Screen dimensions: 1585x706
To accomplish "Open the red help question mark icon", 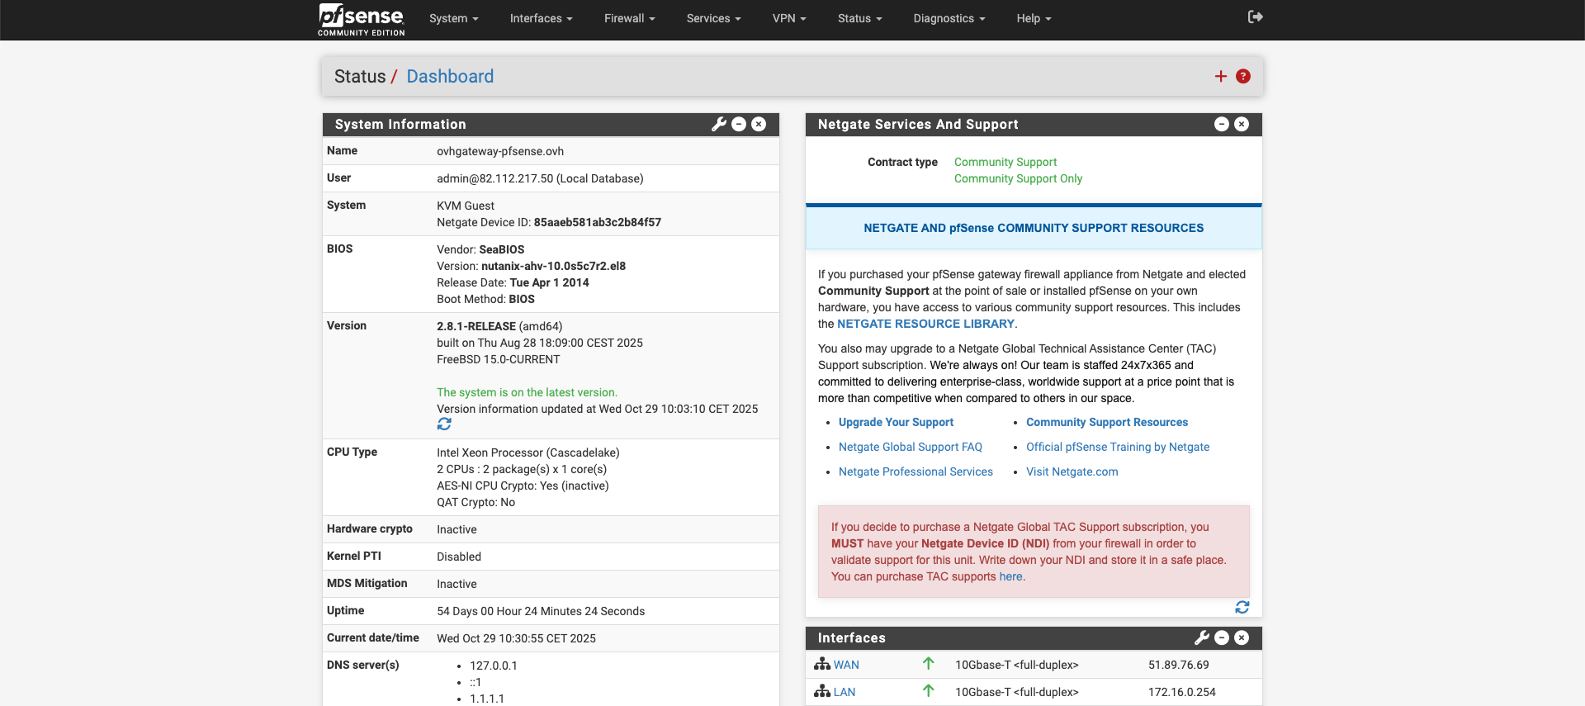I will (1243, 76).
